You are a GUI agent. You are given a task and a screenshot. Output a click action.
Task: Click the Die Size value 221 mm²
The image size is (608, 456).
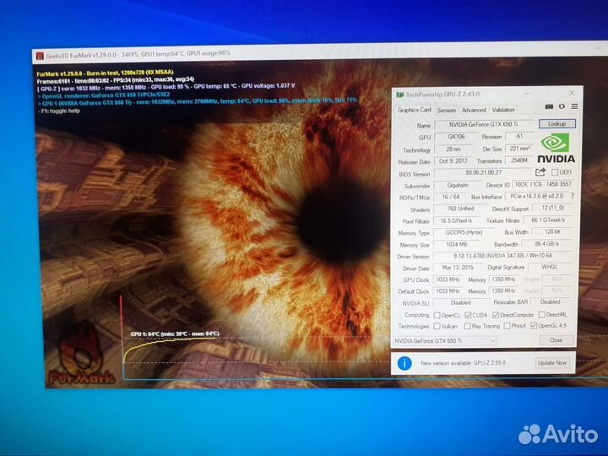point(519,149)
